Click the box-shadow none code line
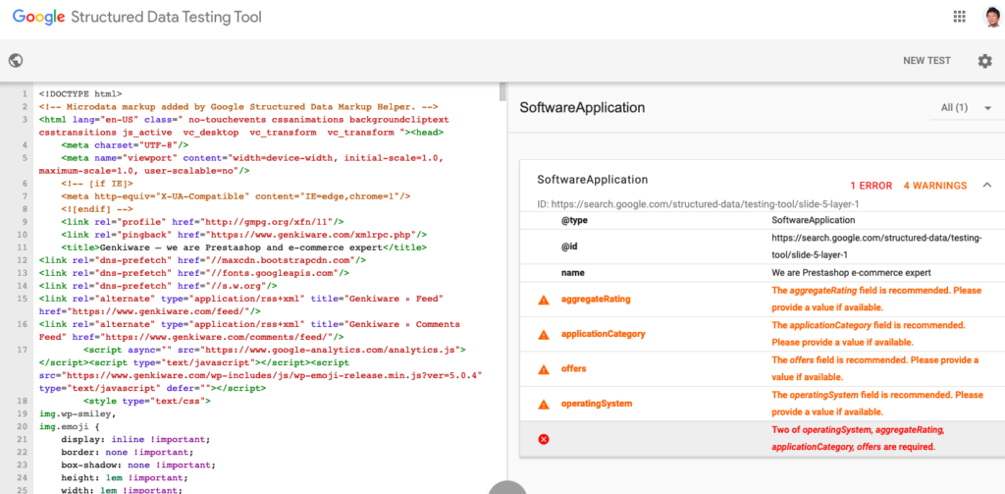Image resolution: width=1005 pixels, height=494 pixels. (x=138, y=465)
